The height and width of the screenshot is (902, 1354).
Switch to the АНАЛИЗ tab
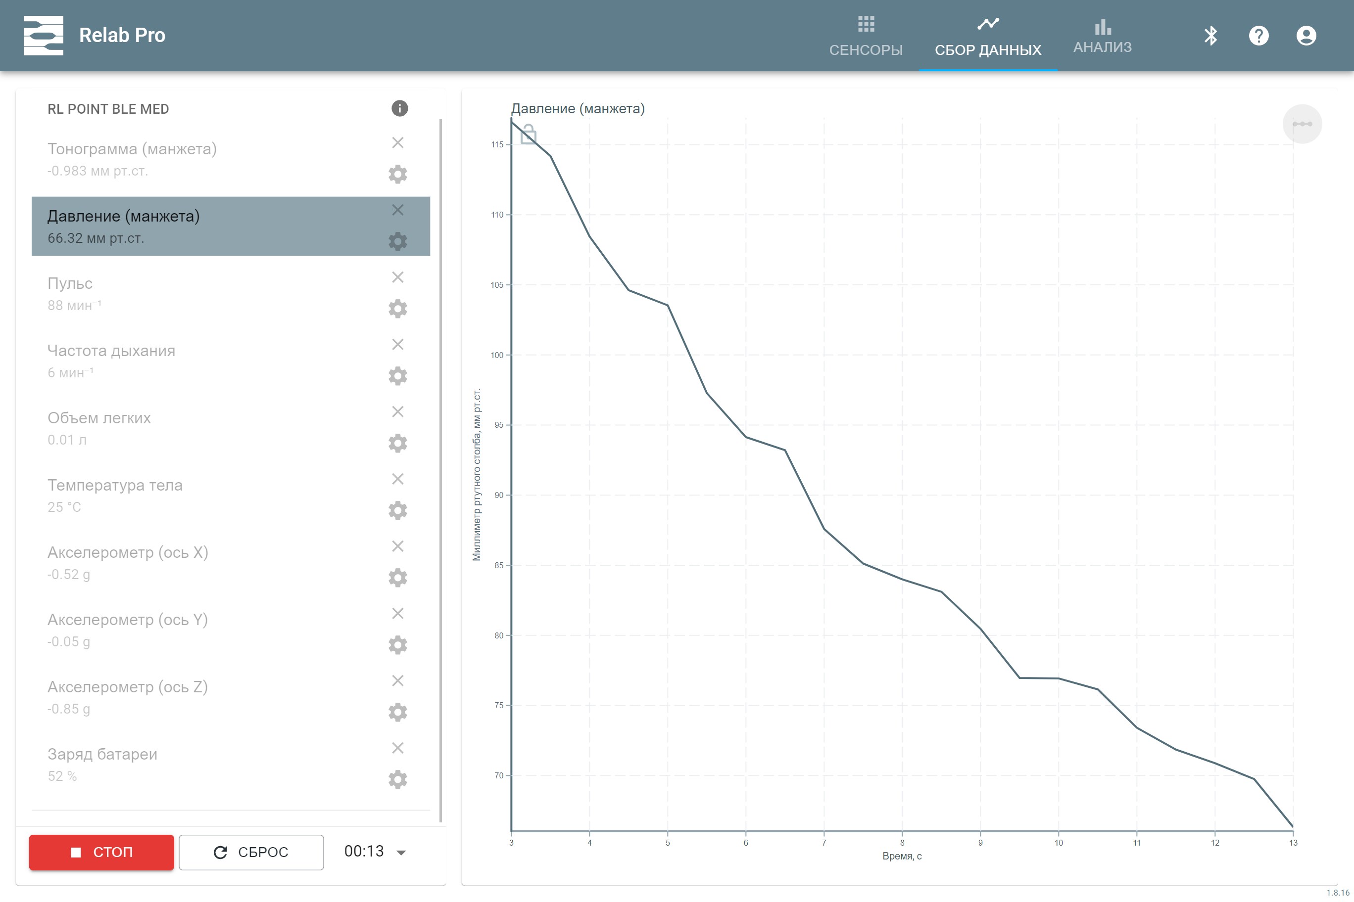(1102, 37)
